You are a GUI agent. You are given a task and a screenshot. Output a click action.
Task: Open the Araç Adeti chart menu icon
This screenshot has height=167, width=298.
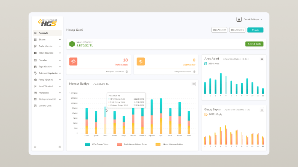click(262, 59)
